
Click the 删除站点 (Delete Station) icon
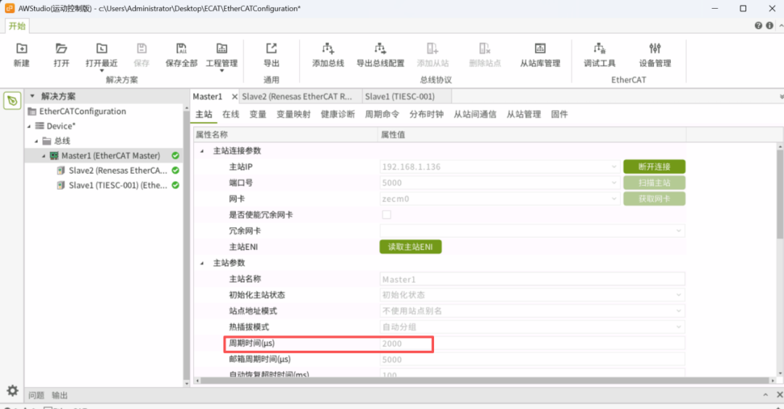485,49
